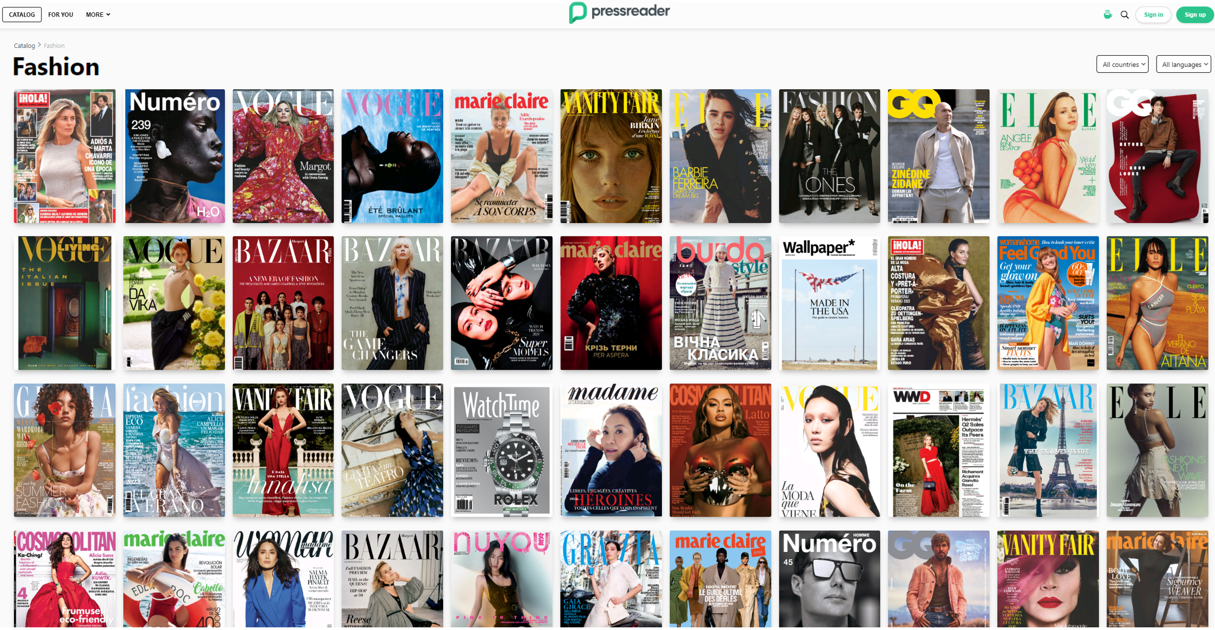
Task: Open Wallpaper Made in the USA cover
Action: (x=829, y=303)
